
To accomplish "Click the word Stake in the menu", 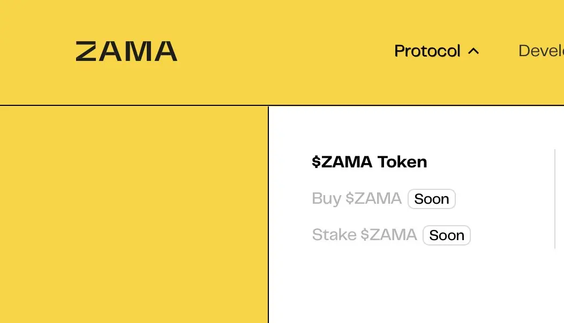I will coord(334,235).
